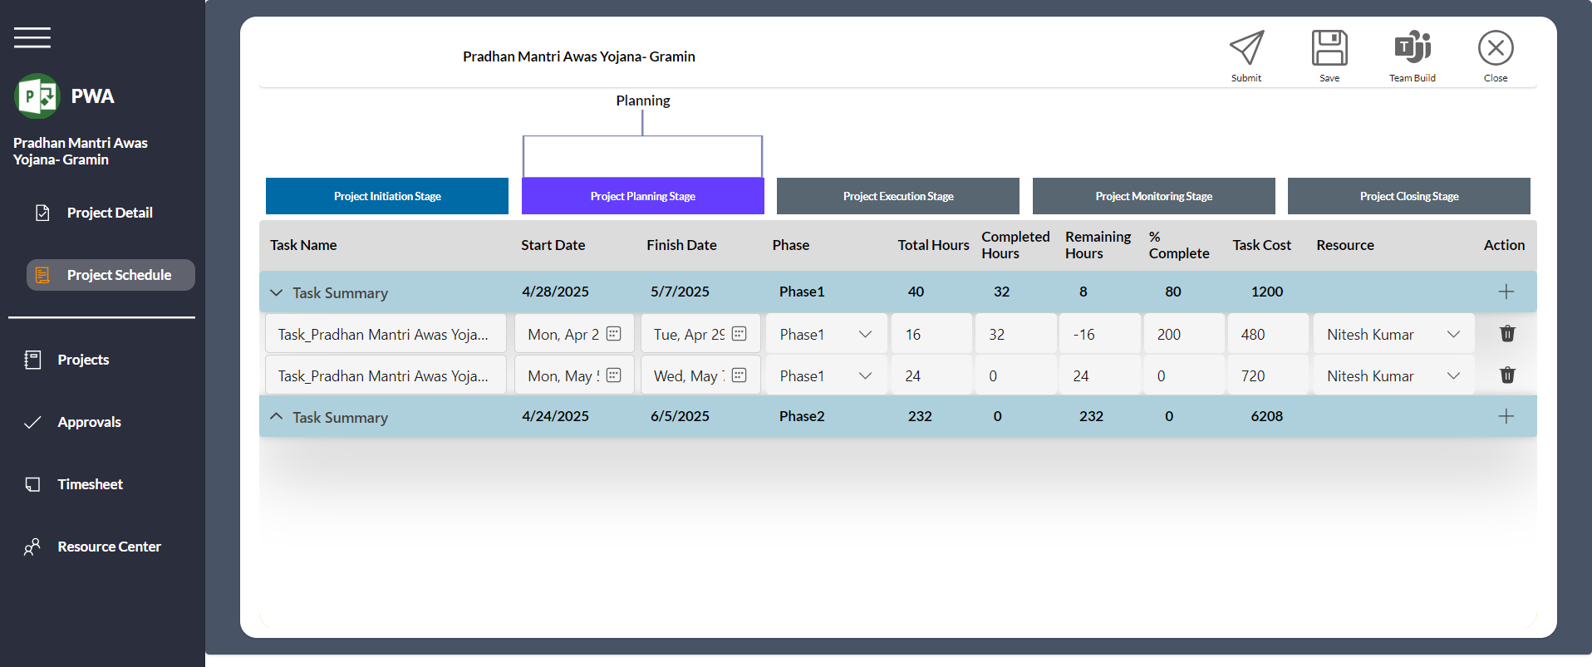The height and width of the screenshot is (667, 1592).
Task: Select the Project Initiation Stage tab
Action: pyautogui.click(x=387, y=196)
